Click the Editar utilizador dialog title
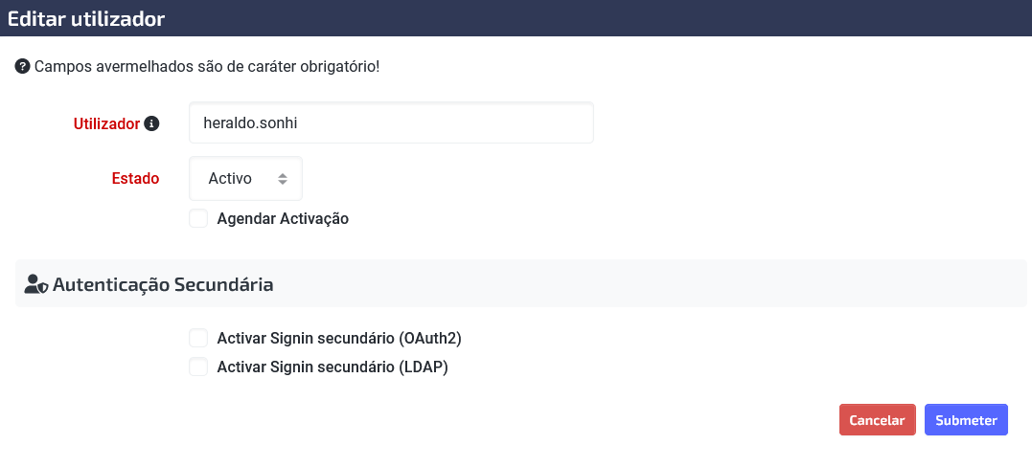The image size is (1032, 467). click(86, 18)
